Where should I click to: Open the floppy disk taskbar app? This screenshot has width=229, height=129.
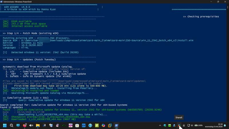tap(58, 126)
